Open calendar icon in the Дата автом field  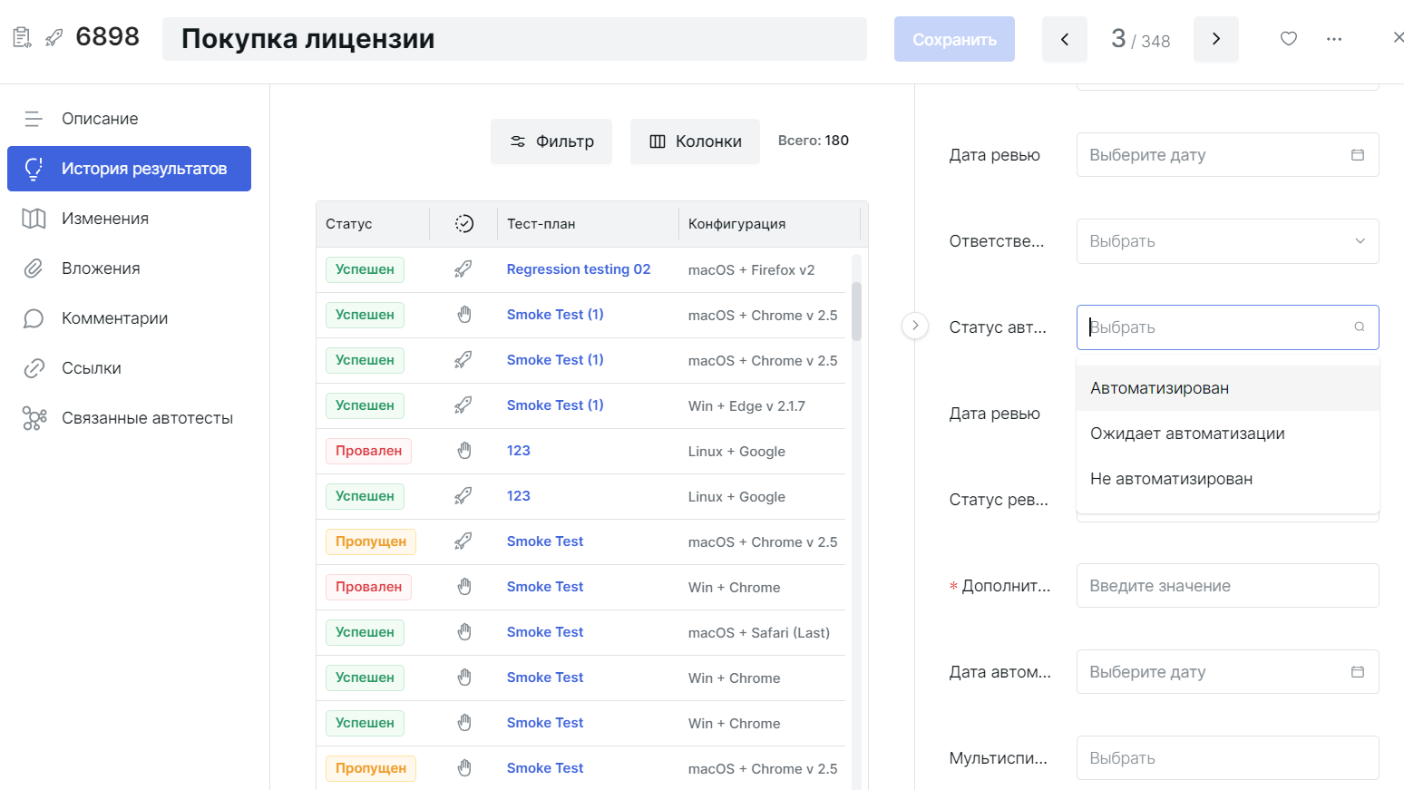pos(1357,671)
